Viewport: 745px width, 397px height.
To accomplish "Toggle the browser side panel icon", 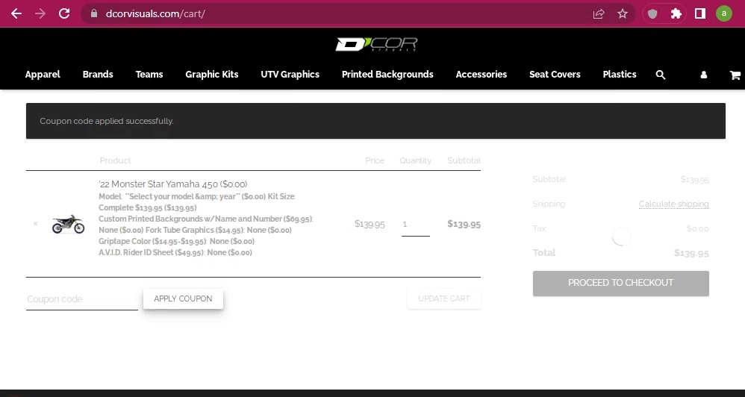I will tap(700, 13).
